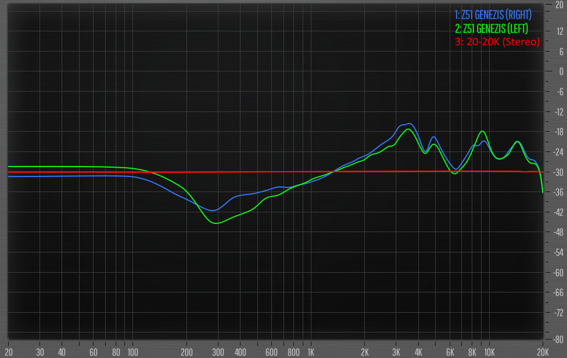Image resolution: width=567 pixels, height=358 pixels.
Task: Click the 6K frequency axis label
Action: tap(450, 352)
